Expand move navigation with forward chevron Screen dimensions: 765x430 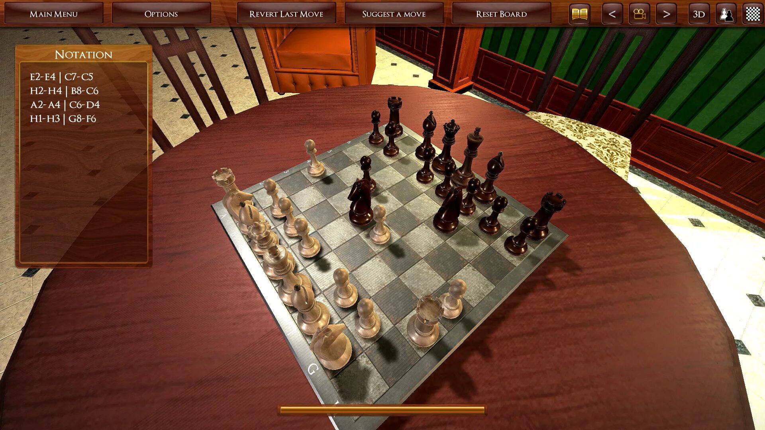click(x=666, y=14)
